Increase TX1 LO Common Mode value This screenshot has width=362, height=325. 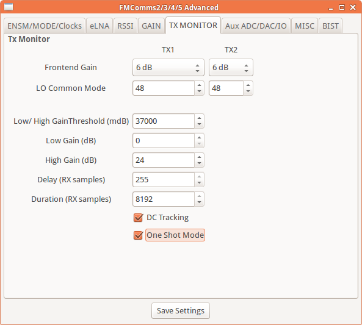click(x=199, y=85)
